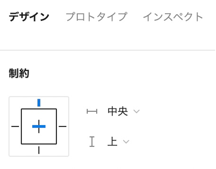The height and width of the screenshot is (169, 216).
Task: Click the inner square of the constraint widget
Action: click(39, 126)
